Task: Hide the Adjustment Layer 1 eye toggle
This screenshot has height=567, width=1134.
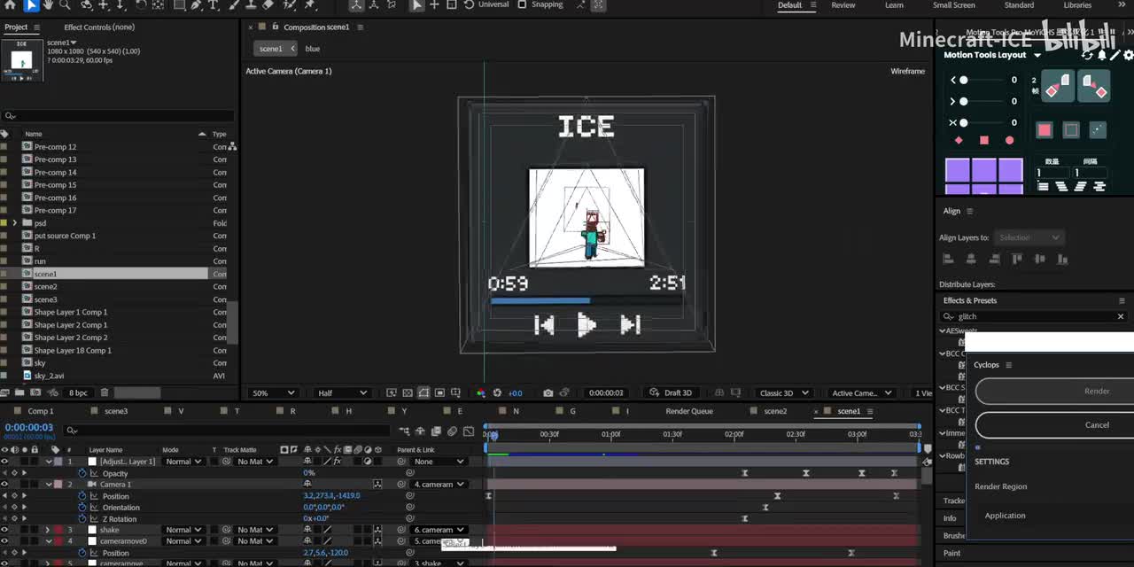Action: pos(4,462)
